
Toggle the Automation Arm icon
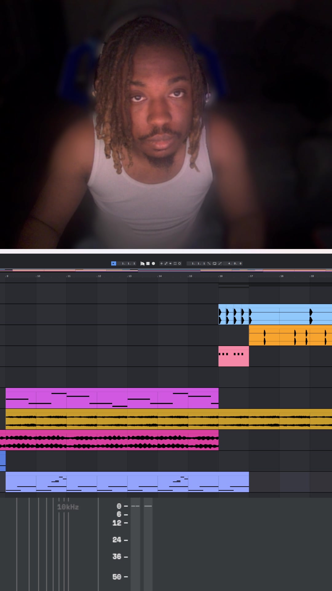(x=166, y=263)
